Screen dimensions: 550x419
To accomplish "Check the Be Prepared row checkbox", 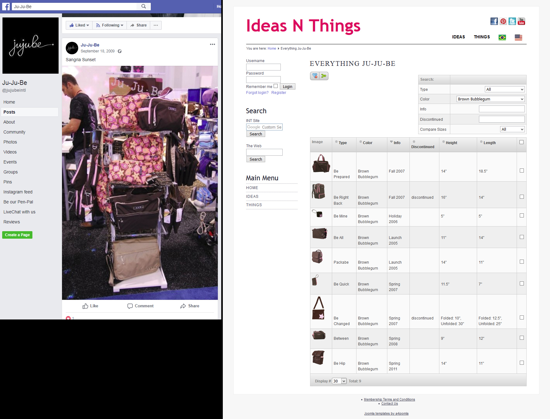I will [522, 171].
